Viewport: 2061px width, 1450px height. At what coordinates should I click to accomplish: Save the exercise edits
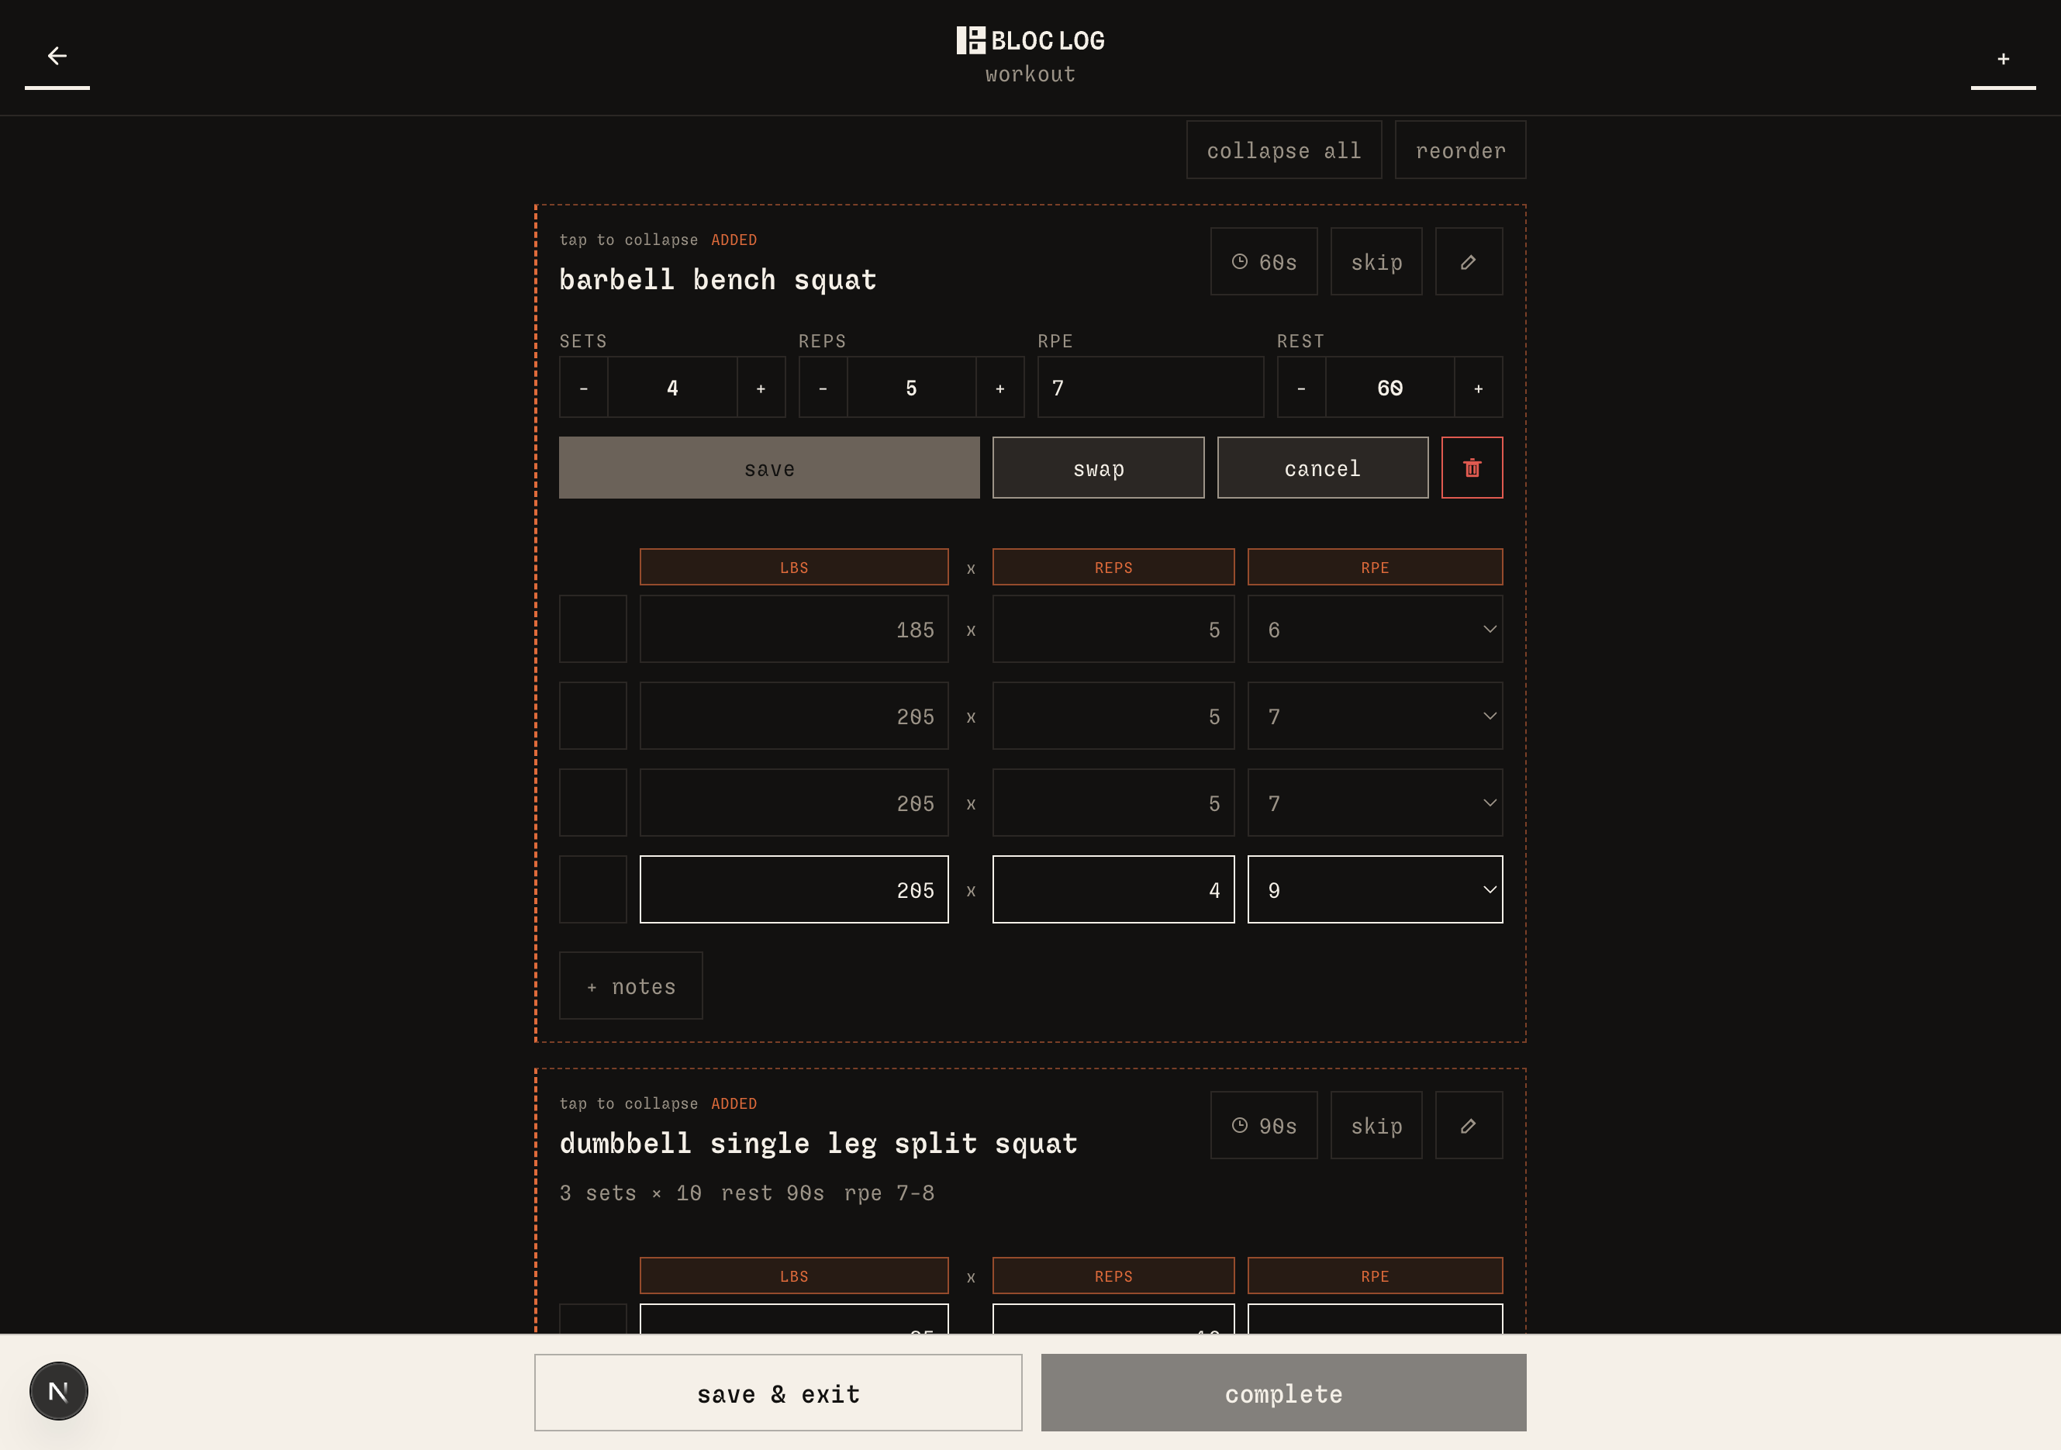769,468
